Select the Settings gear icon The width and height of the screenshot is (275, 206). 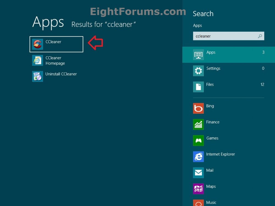coord(198,71)
